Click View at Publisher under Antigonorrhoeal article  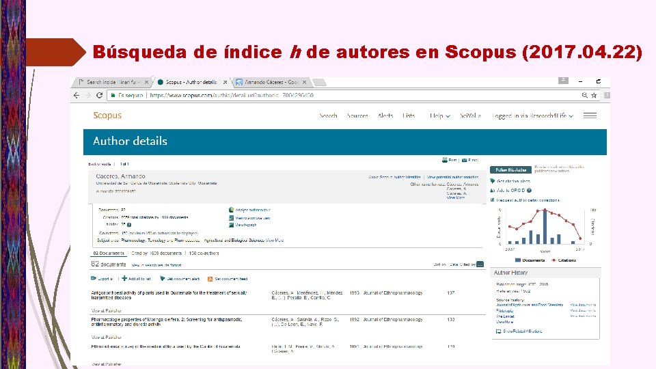tap(107, 310)
